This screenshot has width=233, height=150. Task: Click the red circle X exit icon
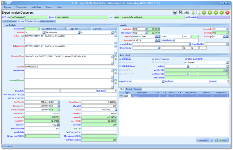point(227,12)
